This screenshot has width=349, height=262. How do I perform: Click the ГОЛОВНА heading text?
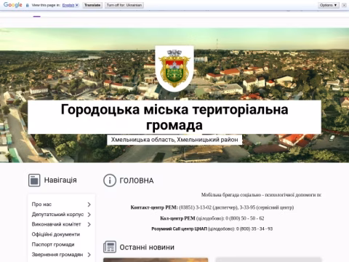[x=137, y=180]
